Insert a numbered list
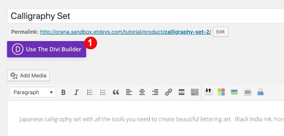The image size is (284, 136). pyautogui.click(x=103, y=92)
